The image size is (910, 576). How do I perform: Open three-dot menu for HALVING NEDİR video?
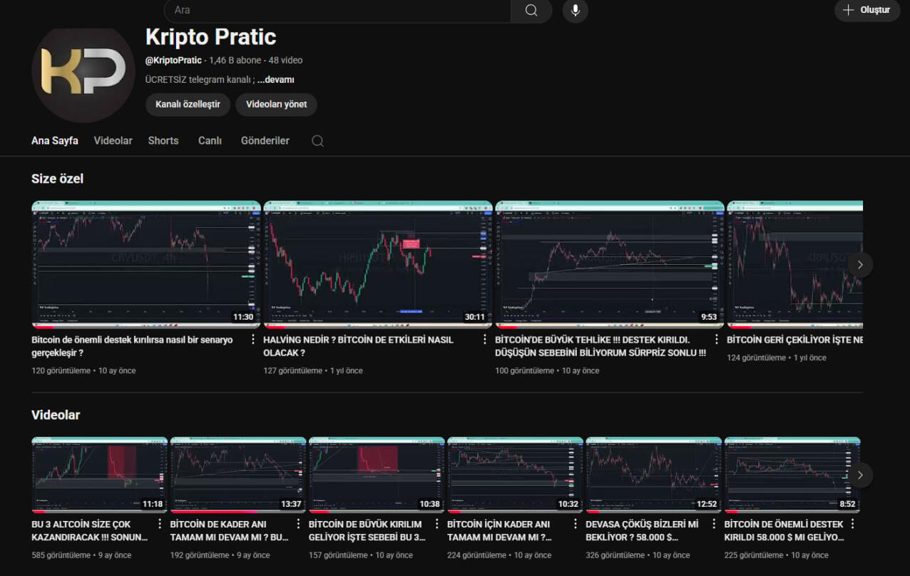pyautogui.click(x=485, y=340)
